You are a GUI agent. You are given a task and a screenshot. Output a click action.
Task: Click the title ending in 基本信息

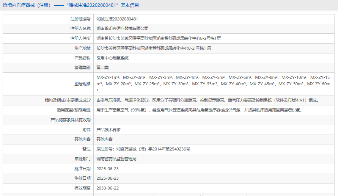point(73,5)
